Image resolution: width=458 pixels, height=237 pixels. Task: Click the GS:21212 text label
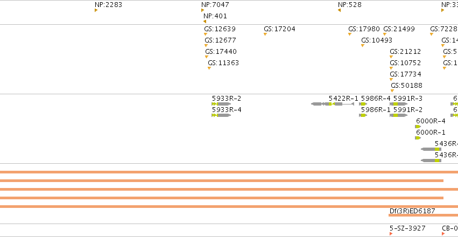(x=405, y=52)
